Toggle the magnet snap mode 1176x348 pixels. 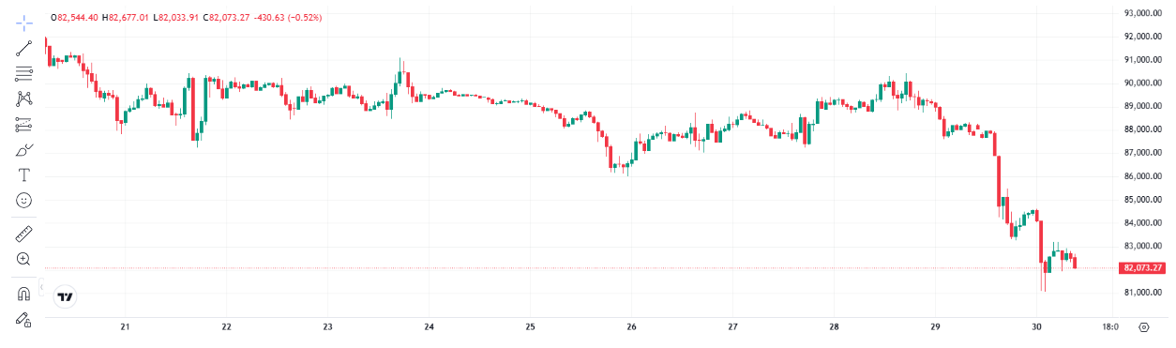(x=24, y=294)
